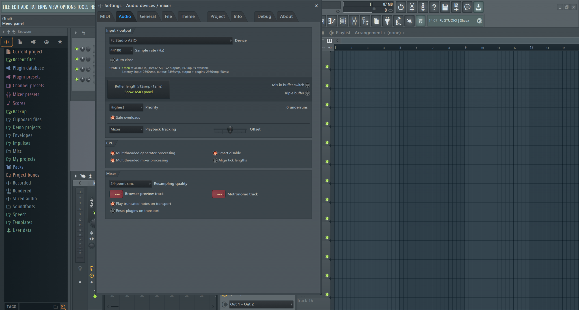Switch to the MIDI settings tab

point(105,16)
